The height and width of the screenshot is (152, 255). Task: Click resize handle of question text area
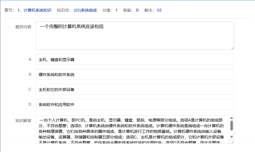coord(232,48)
